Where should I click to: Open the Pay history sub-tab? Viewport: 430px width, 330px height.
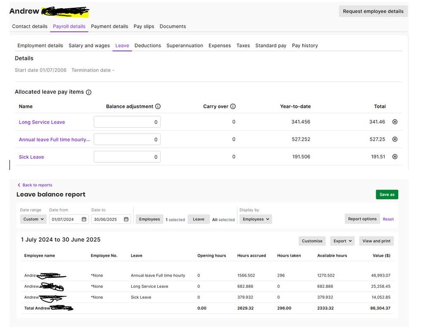[x=305, y=46]
